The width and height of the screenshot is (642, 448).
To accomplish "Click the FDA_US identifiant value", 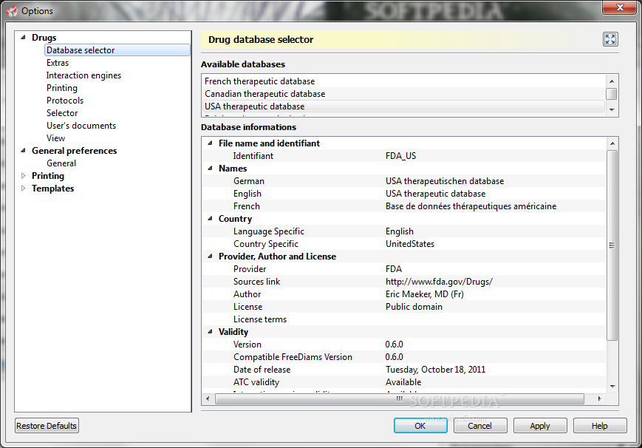I will click(x=401, y=156).
